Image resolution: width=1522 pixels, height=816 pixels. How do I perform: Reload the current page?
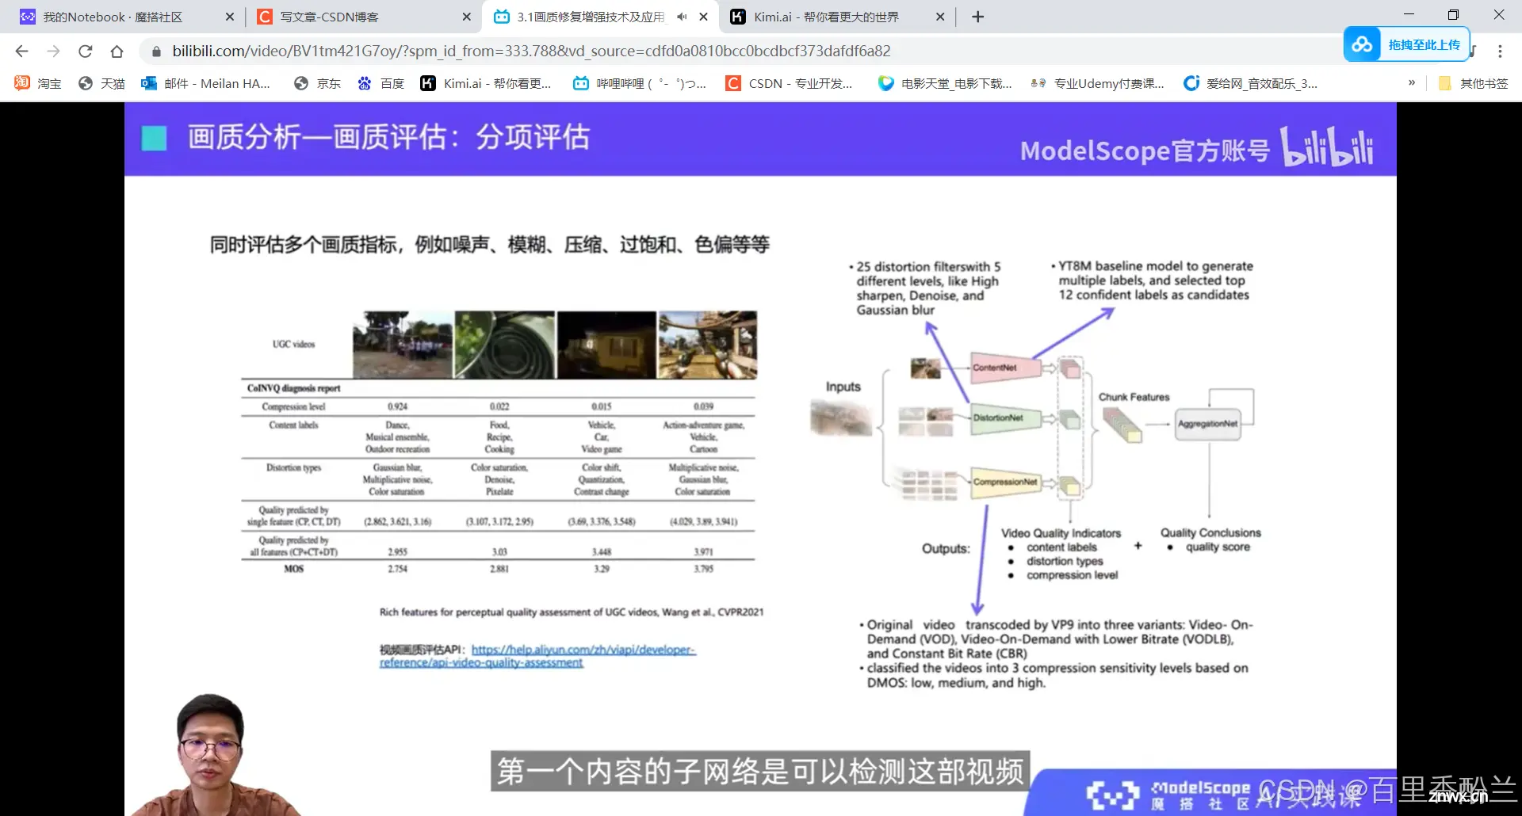click(85, 51)
